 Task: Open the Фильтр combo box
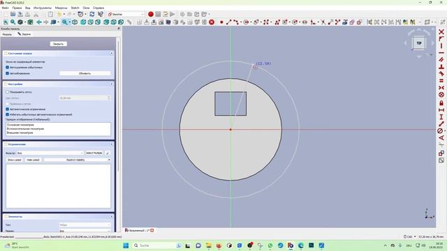[x=50, y=153]
